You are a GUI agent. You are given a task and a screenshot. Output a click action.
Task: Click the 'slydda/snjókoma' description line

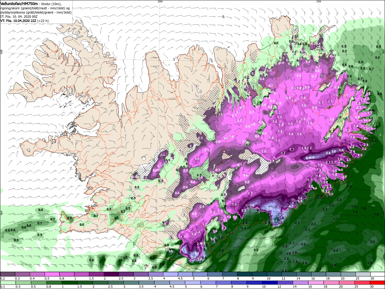pos(36,12)
